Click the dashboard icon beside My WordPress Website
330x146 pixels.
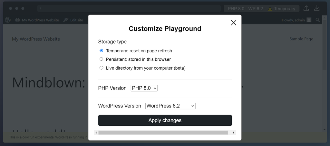point(17,20)
